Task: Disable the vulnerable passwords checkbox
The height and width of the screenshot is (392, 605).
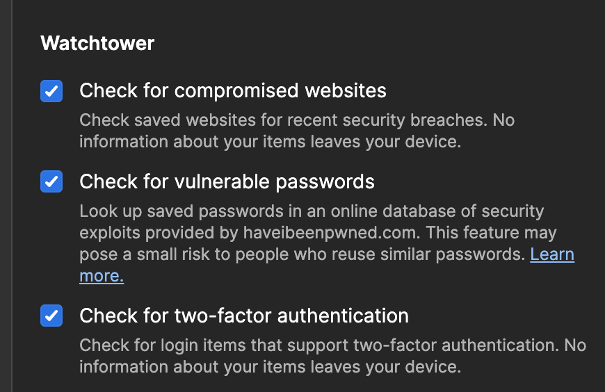Action: [x=51, y=182]
